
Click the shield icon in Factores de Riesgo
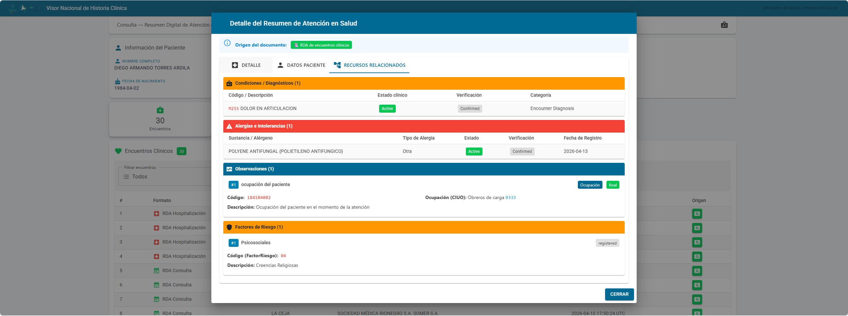[x=229, y=227]
